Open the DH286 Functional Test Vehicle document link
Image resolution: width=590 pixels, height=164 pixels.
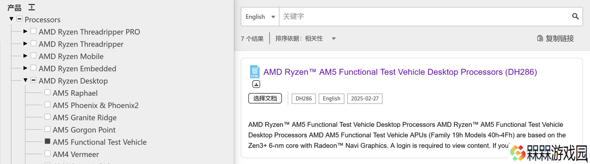[400, 72]
